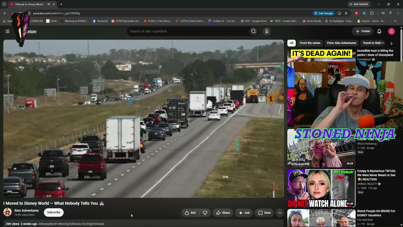Viewport: 403px width, 227px height.
Task: Open the Facebook bookmark
Action: [100, 21]
